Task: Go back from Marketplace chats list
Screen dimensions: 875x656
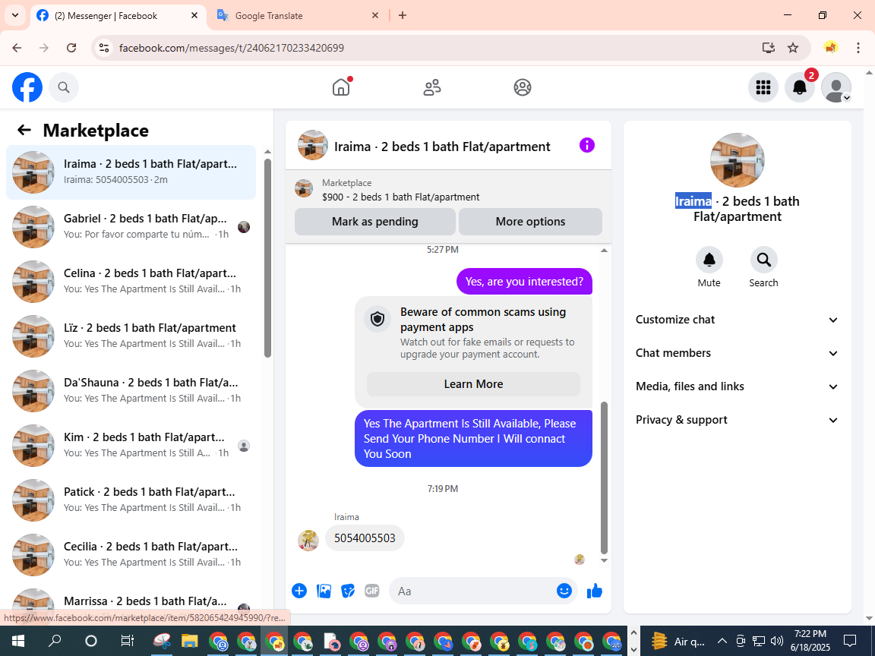Action: pyautogui.click(x=24, y=131)
